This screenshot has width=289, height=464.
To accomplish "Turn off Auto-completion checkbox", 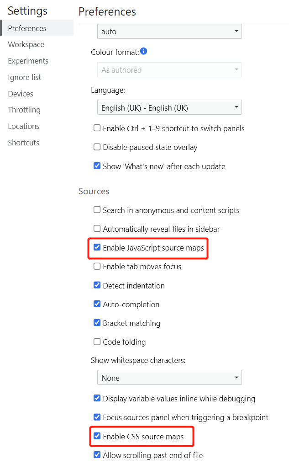I will (x=97, y=304).
